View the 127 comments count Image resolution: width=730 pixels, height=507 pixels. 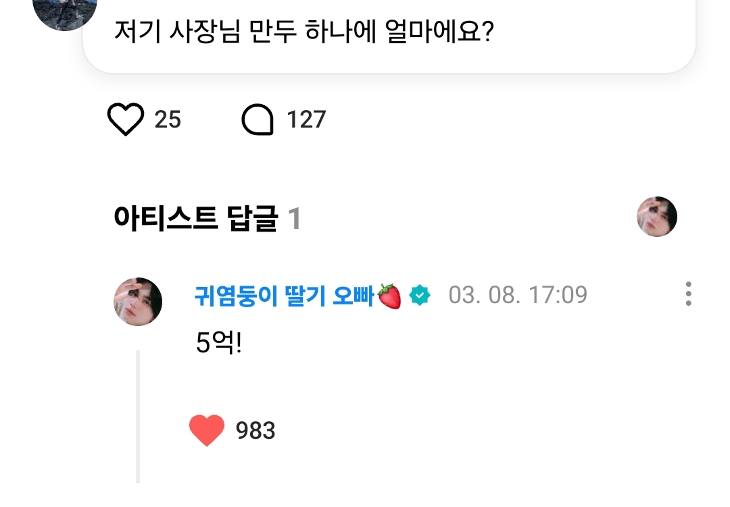pos(306,120)
